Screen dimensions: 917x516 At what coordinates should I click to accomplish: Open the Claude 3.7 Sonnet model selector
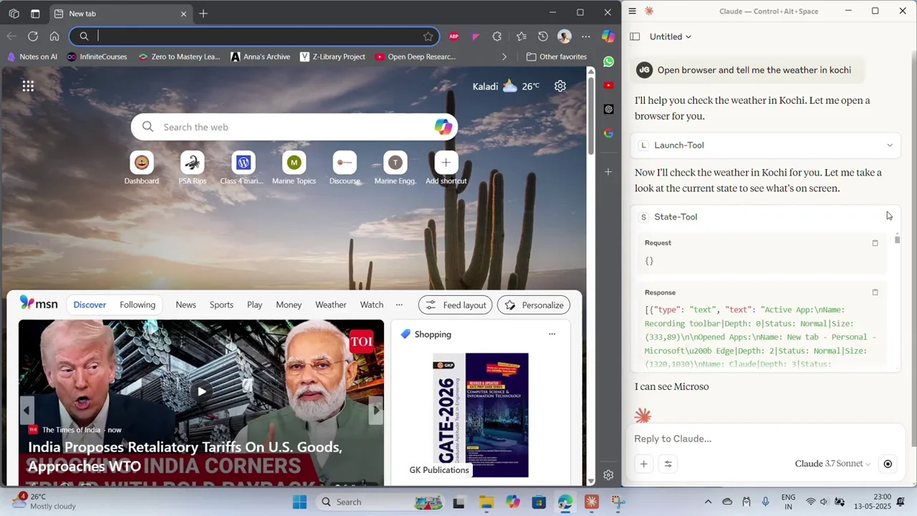click(x=832, y=464)
